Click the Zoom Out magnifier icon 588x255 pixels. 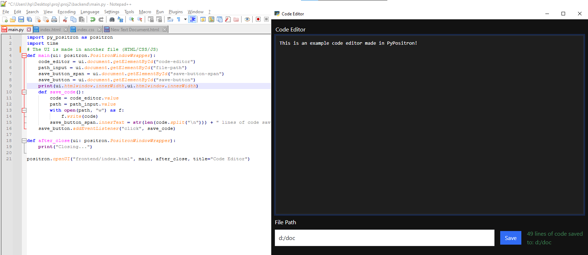click(140, 19)
